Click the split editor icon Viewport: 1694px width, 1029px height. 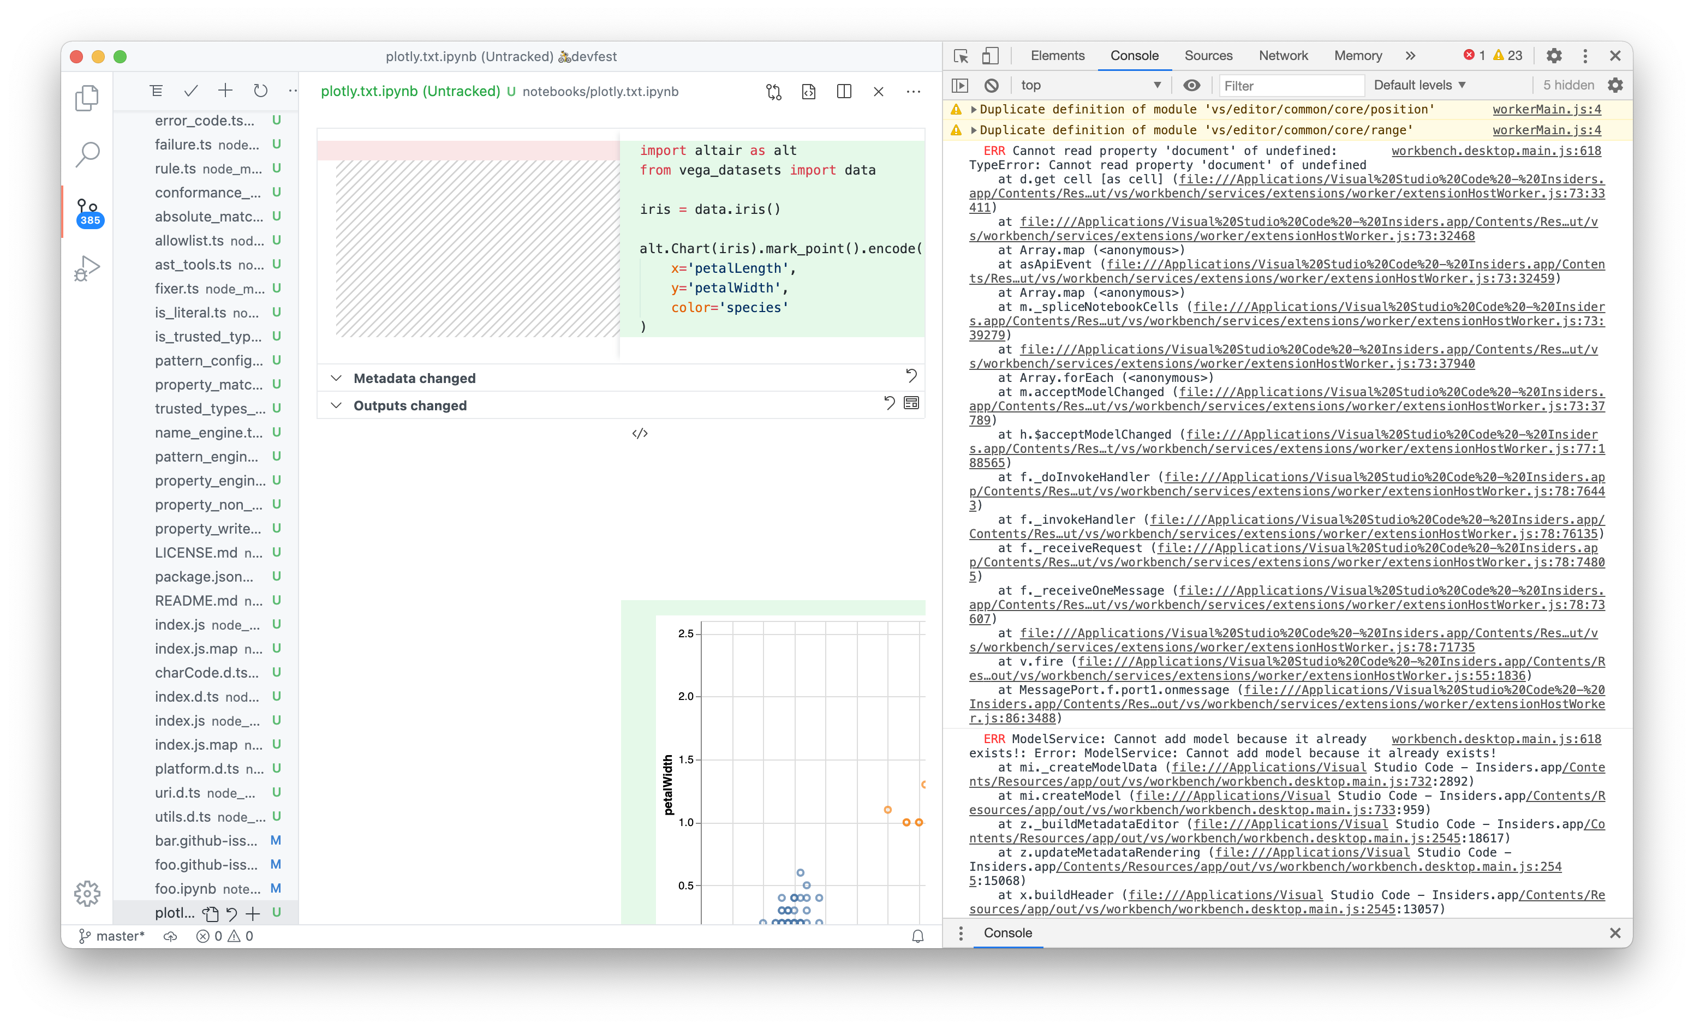844,92
